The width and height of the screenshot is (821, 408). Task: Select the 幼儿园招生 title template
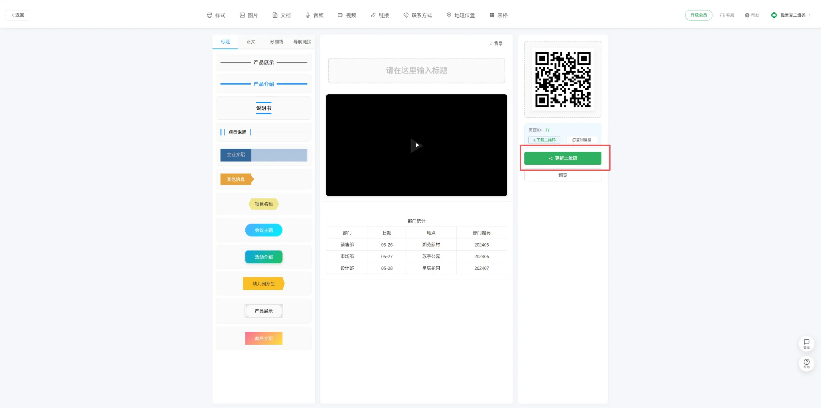pos(264,284)
